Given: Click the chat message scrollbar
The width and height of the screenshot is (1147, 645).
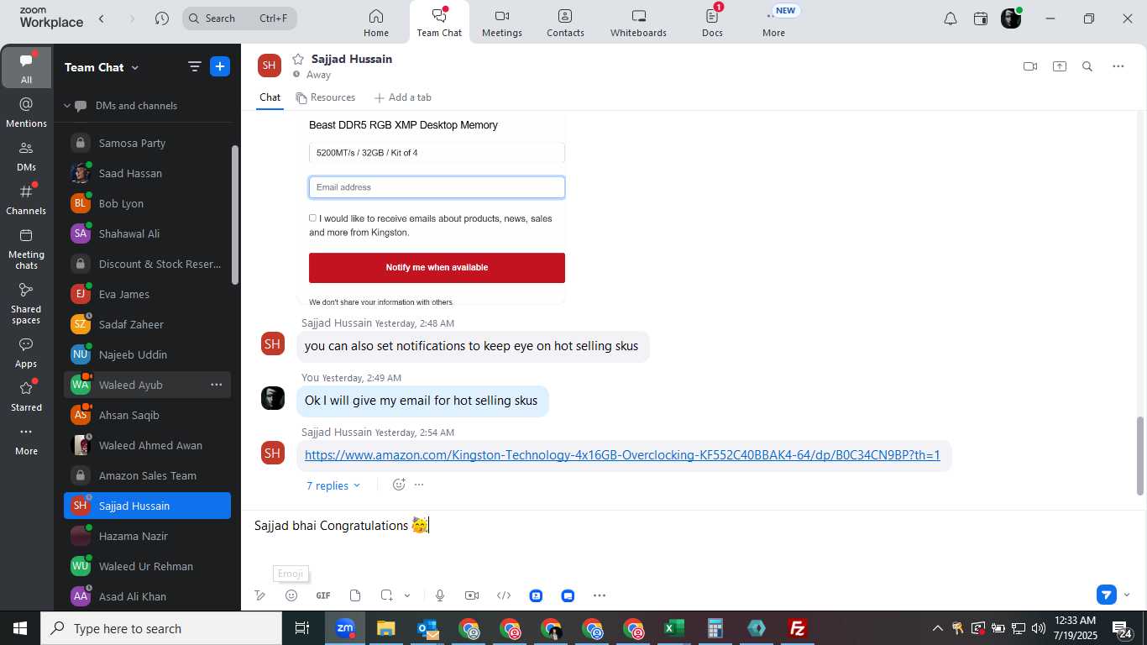Looking at the screenshot, I should (x=1140, y=454).
